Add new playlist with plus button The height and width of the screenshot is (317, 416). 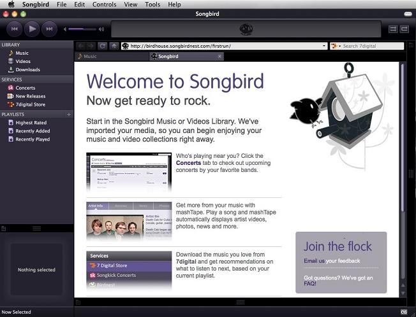pos(69,115)
